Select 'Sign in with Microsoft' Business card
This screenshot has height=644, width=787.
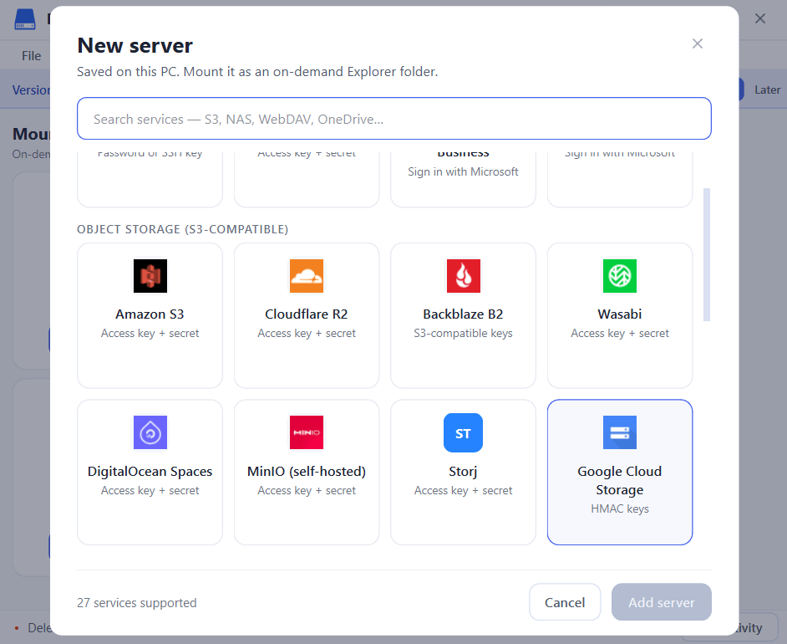click(x=464, y=179)
